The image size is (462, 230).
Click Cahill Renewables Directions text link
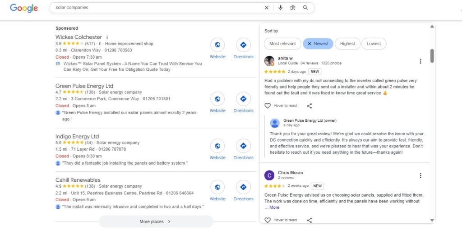click(243, 199)
